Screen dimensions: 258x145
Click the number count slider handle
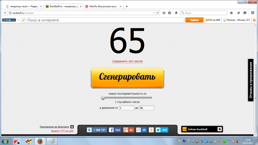103,98
